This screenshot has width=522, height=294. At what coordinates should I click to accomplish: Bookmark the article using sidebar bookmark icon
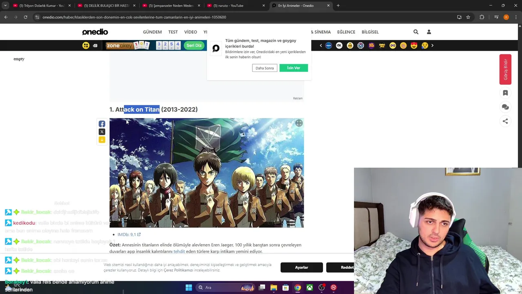[505, 93]
